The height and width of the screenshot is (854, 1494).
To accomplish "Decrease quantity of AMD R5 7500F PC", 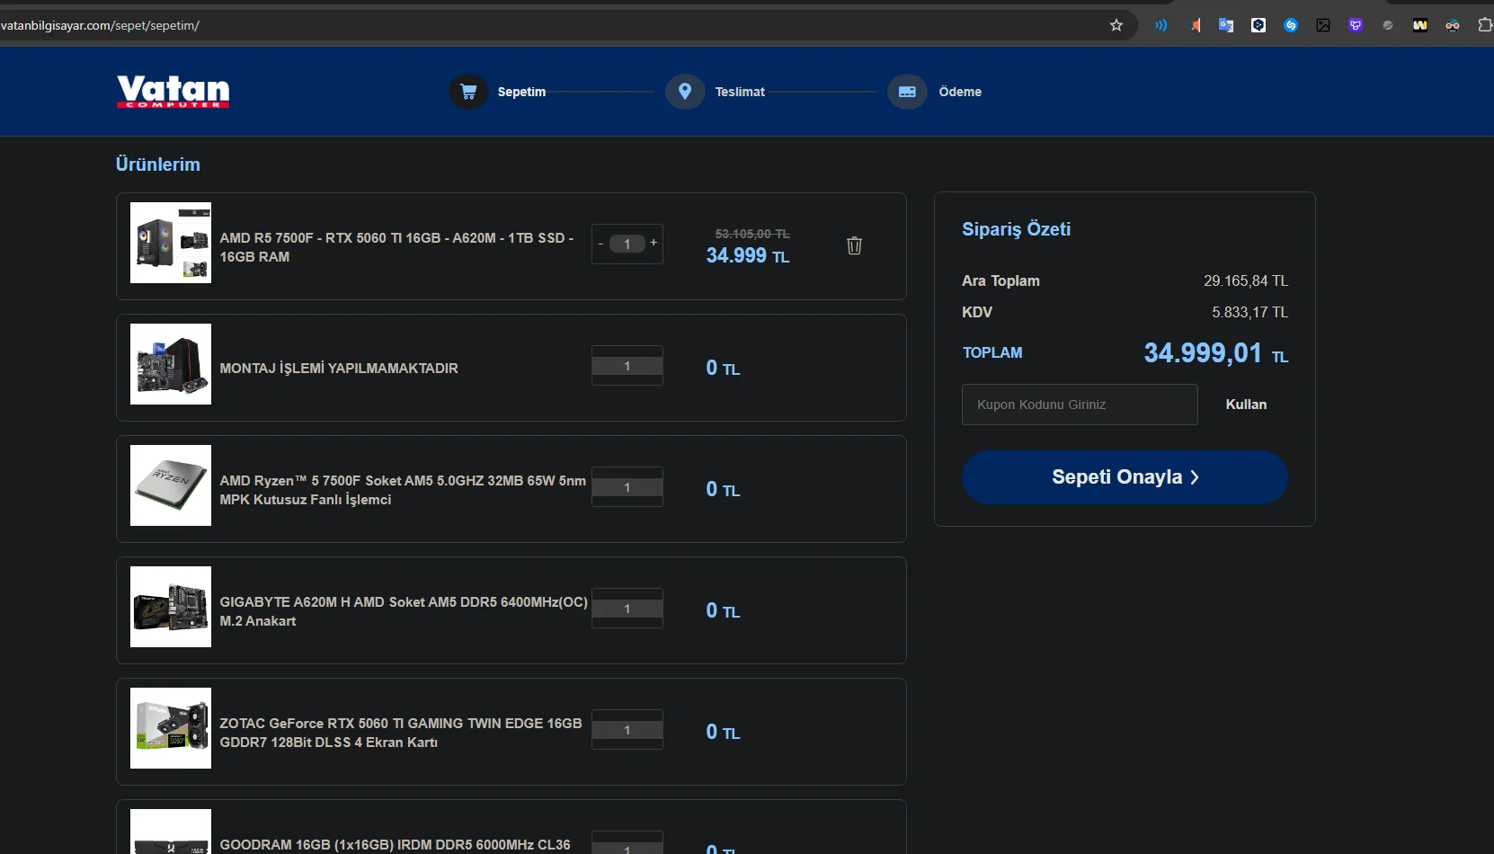I will tap(600, 244).
